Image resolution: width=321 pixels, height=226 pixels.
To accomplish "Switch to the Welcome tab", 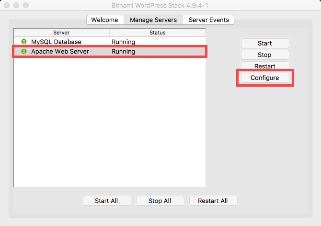I will tap(105, 20).
